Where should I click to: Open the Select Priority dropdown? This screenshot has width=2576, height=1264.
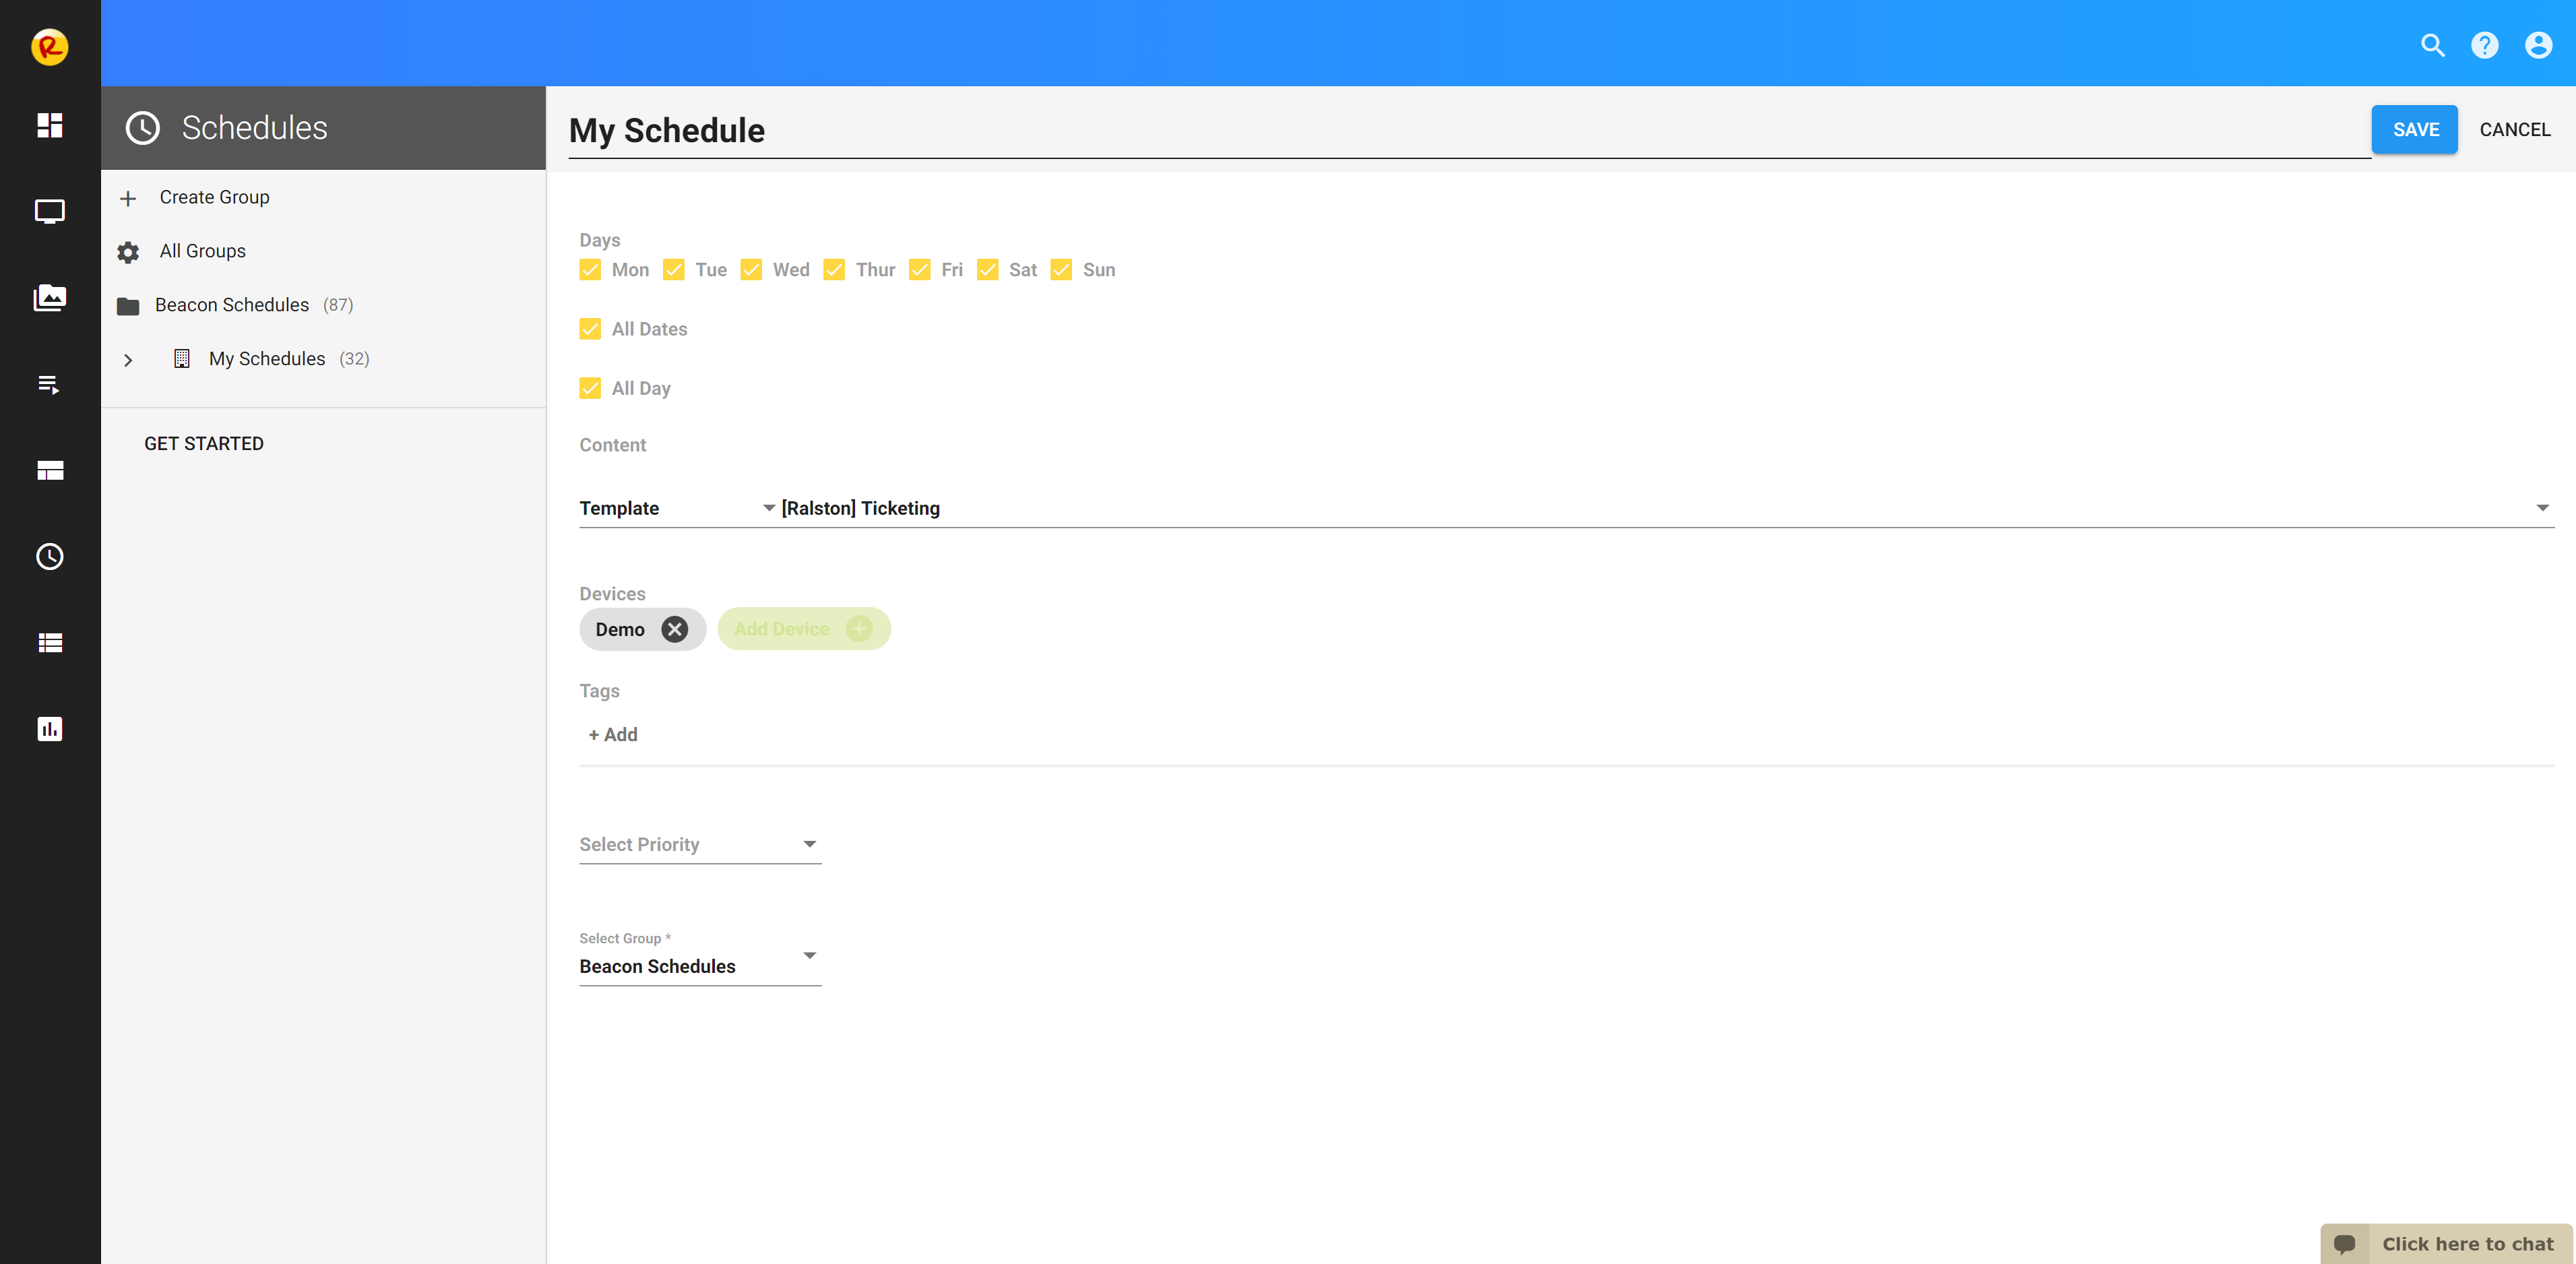[x=700, y=845]
